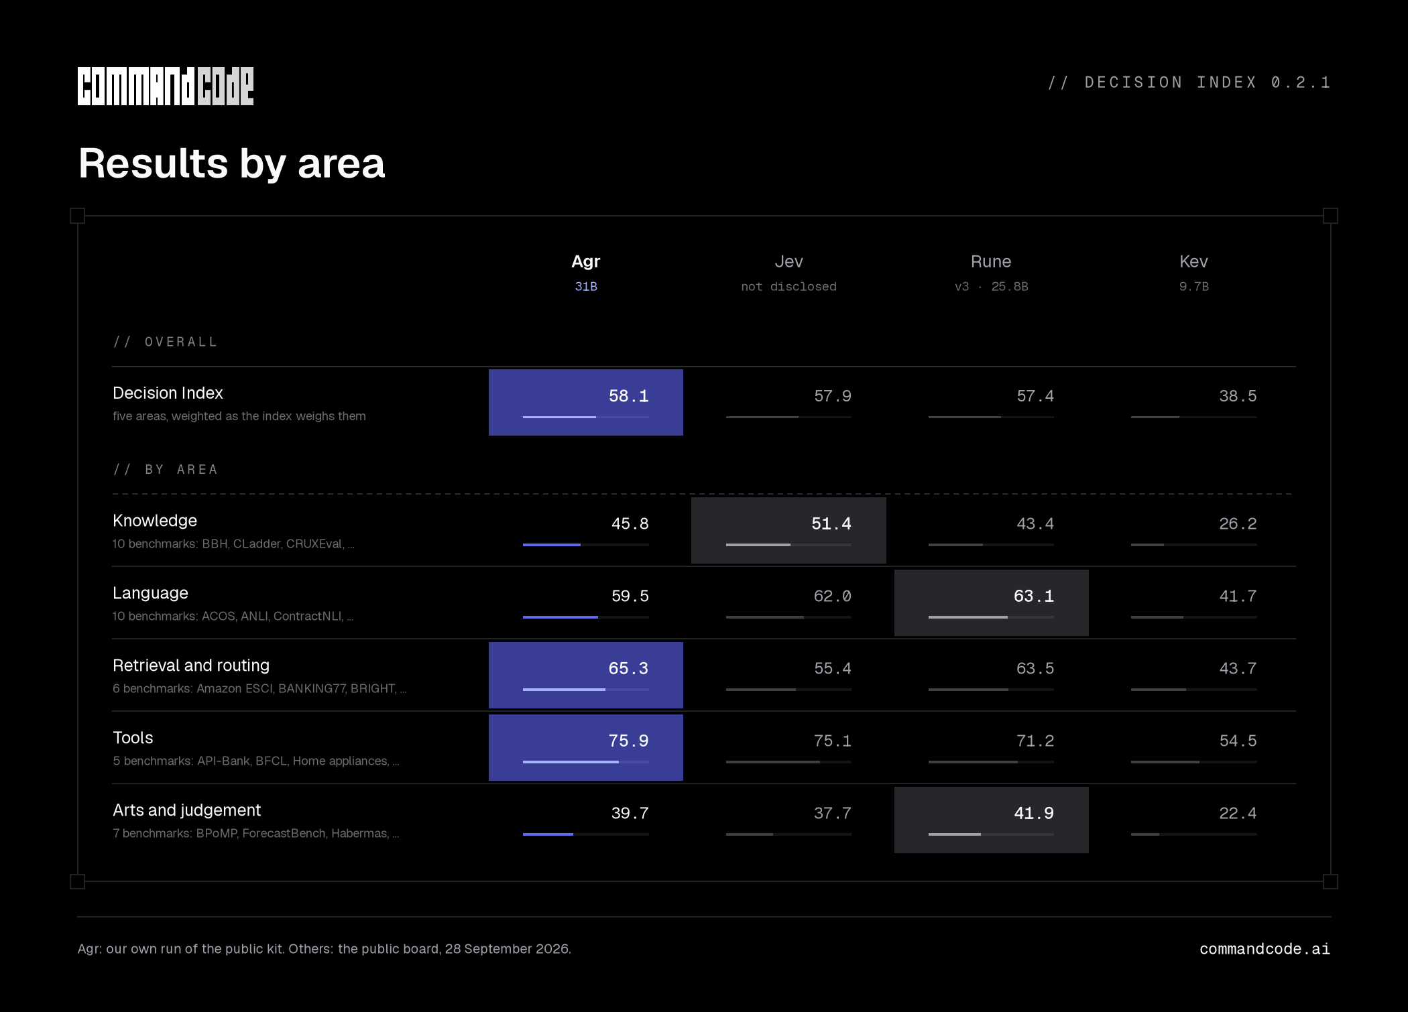Click the 31B size label under Agr
Screen dimensions: 1408x1012
585,286
